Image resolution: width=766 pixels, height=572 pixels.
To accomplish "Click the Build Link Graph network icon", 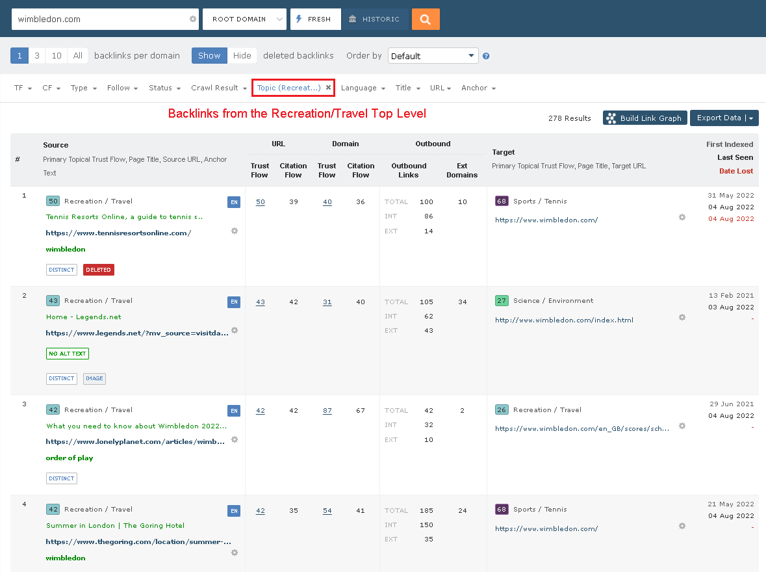I will [x=611, y=118].
